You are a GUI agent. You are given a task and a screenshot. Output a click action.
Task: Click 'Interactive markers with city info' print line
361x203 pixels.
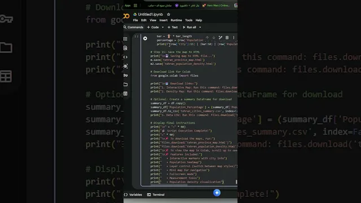tap(189, 158)
